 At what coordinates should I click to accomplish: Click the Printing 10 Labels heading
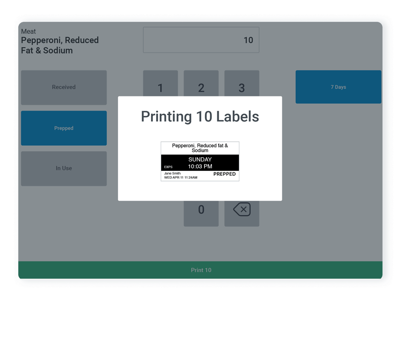[x=200, y=117]
